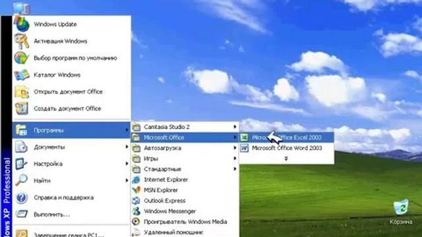Click the Word 2003 application icon
Viewport: 422px width, 237px height.
(x=245, y=148)
